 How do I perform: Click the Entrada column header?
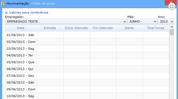click(x=50, y=28)
